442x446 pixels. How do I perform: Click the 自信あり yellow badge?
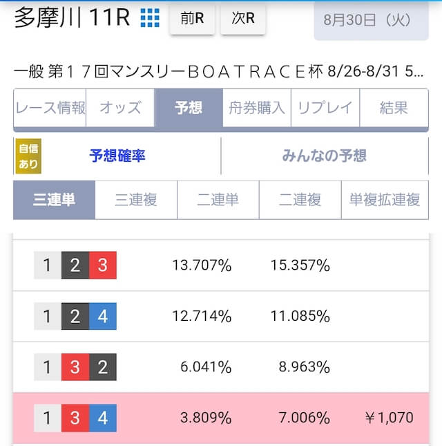click(28, 156)
